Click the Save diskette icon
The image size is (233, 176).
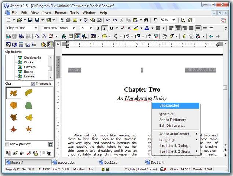pos(30,20)
